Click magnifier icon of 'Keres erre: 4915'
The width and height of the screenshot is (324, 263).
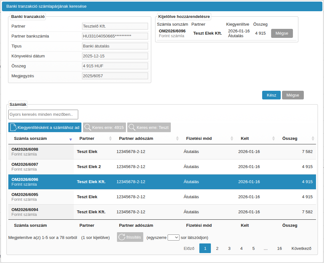(87, 127)
